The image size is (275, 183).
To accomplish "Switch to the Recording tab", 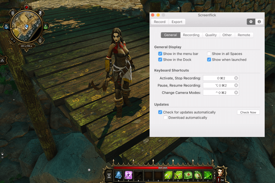I will [191, 35].
